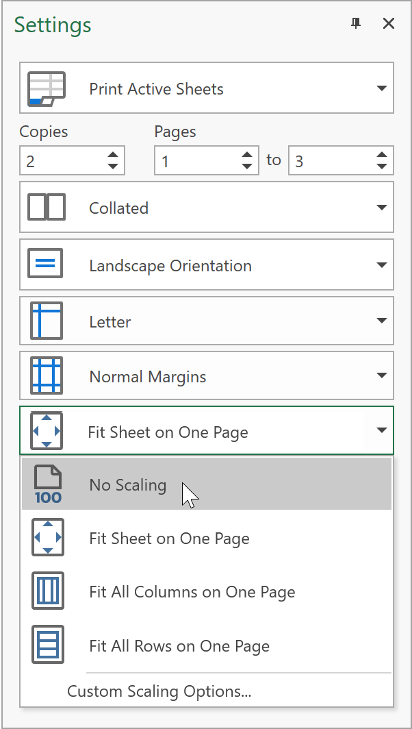Viewport: 412px width, 729px height.
Task: Click the Letter paper size icon
Action: (47, 321)
